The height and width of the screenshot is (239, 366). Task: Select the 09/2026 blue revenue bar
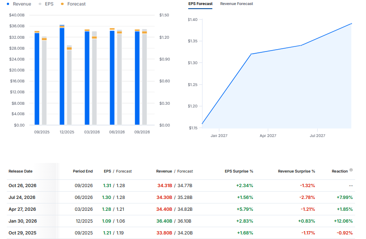[x=137, y=78]
